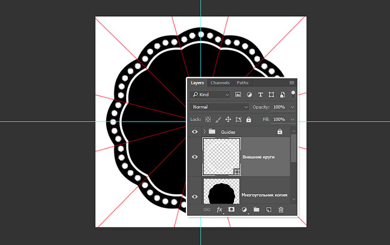Image resolution: width=390 pixels, height=245 pixels.
Task: Enable lock position icon
Action: (228, 120)
